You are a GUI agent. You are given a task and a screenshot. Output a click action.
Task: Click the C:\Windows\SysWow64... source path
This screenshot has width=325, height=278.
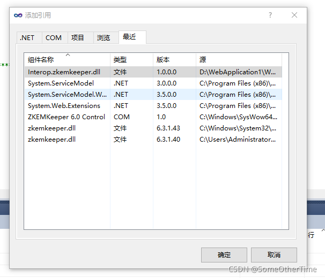click(238, 117)
